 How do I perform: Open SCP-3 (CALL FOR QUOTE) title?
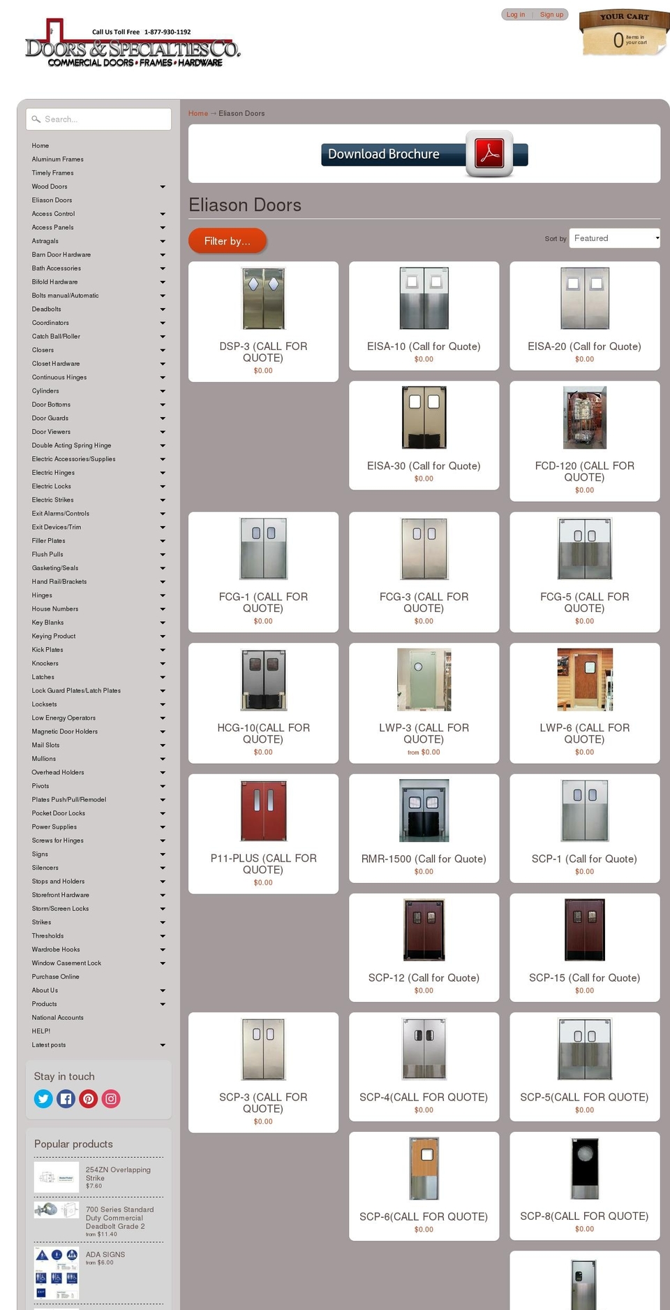tap(263, 1102)
